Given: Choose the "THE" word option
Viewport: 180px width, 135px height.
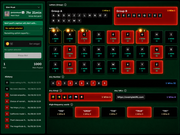Looking at the screenshot, I should click(x=113, y=112).
